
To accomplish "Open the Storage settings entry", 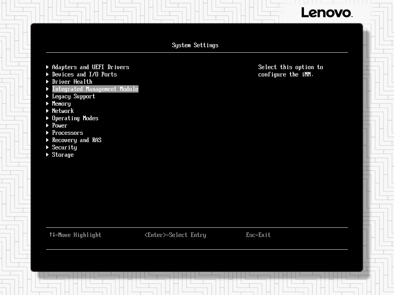I will pos(63,155).
